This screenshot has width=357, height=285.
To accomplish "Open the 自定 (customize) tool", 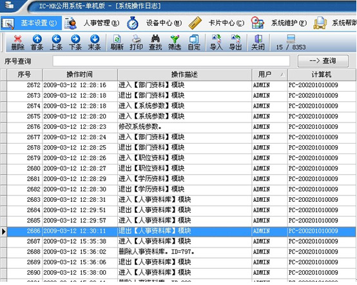I will tap(194, 43).
